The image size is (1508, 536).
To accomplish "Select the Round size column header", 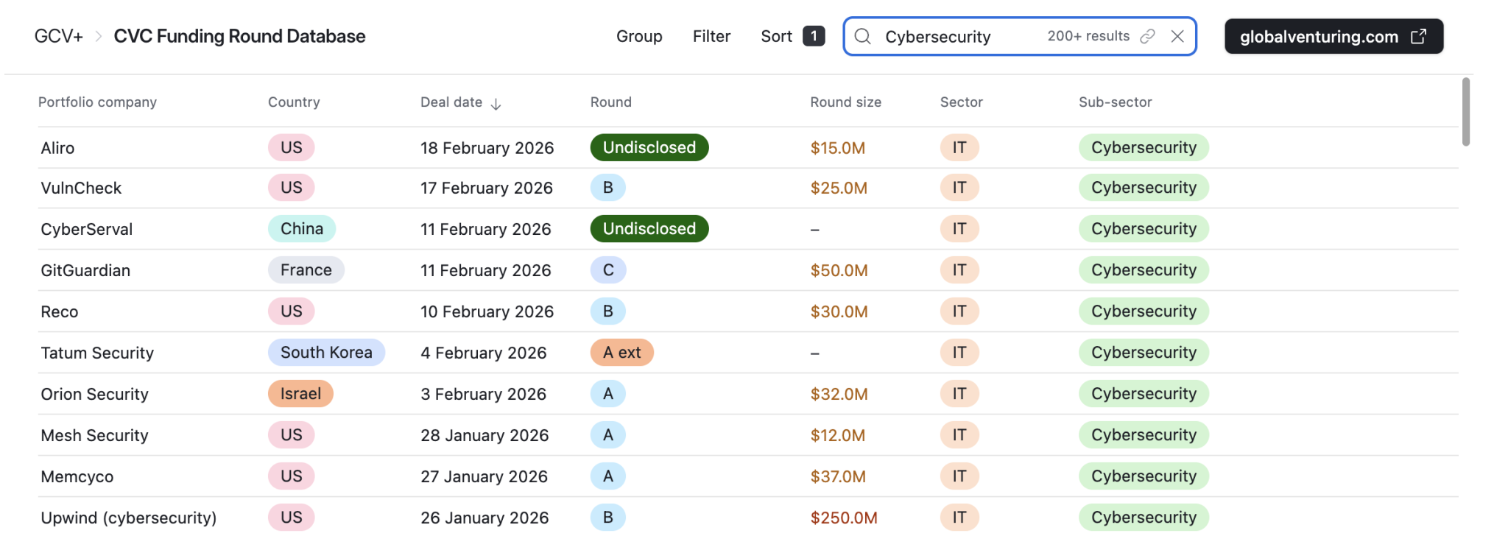I will 845,102.
